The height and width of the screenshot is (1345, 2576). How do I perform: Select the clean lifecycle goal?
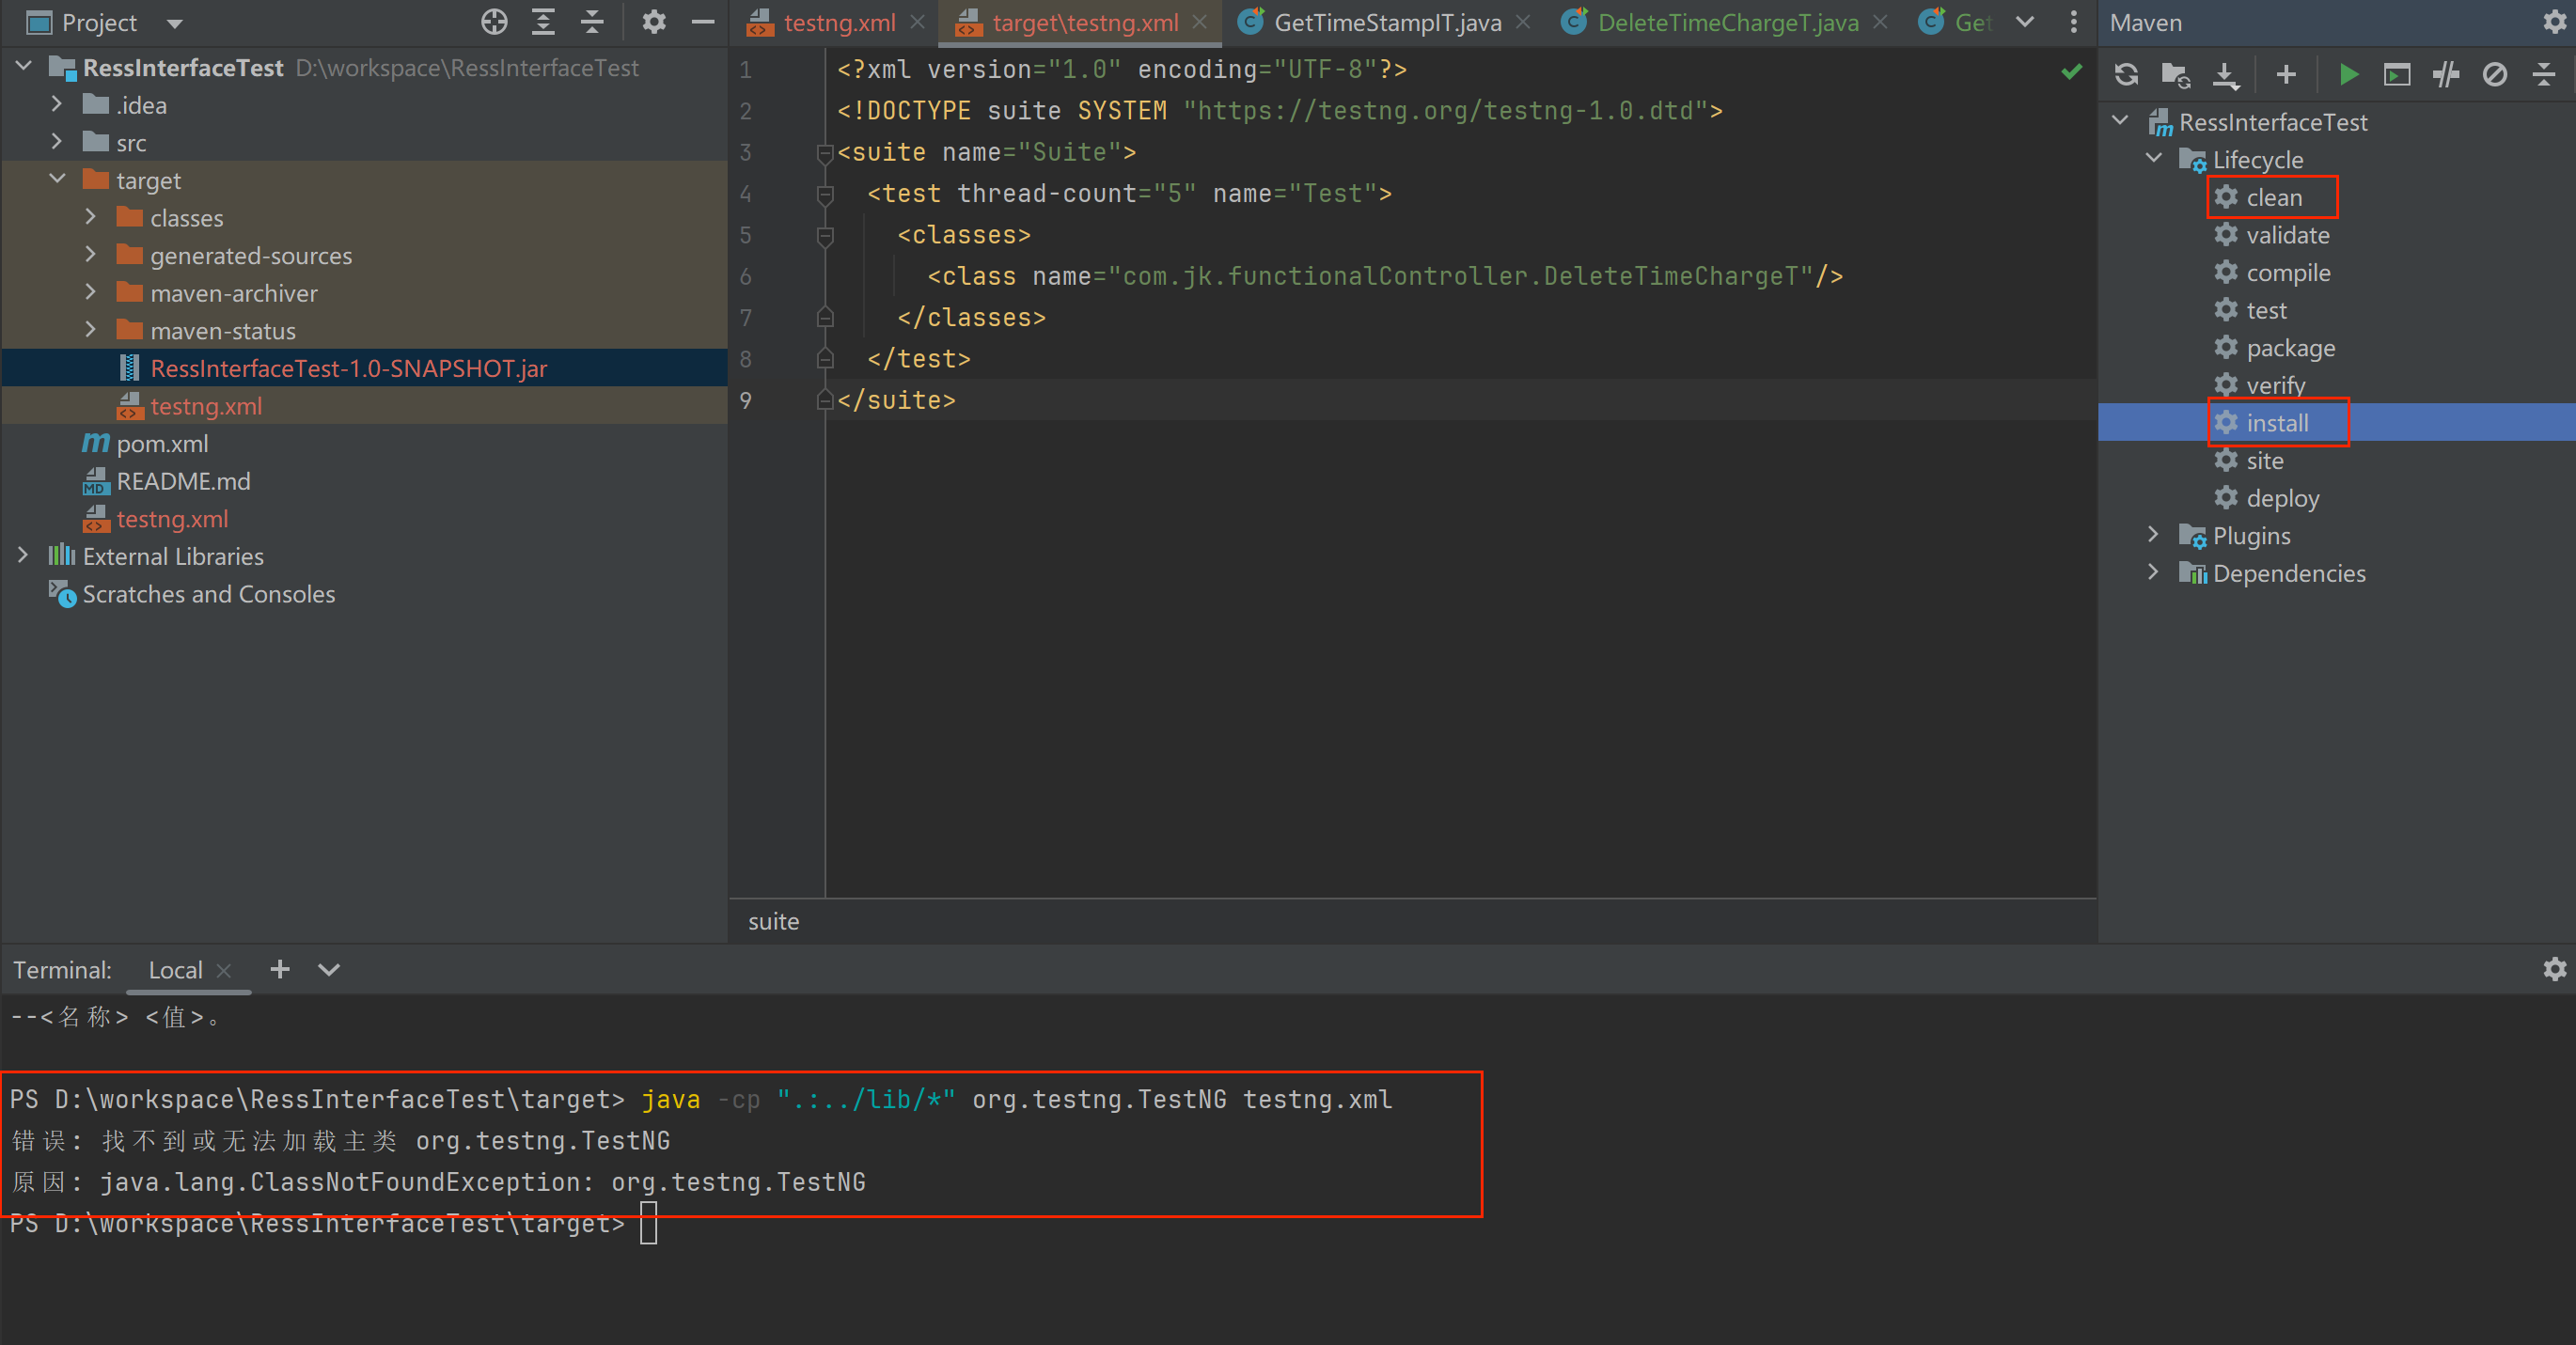tap(2273, 198)
